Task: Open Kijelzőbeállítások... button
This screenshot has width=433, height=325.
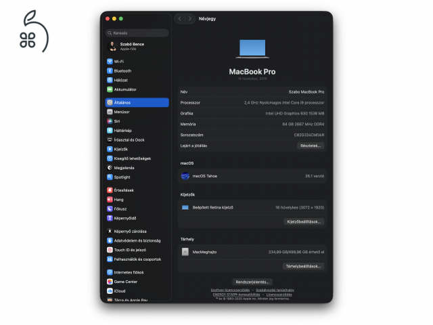Action: pos(304,221)
